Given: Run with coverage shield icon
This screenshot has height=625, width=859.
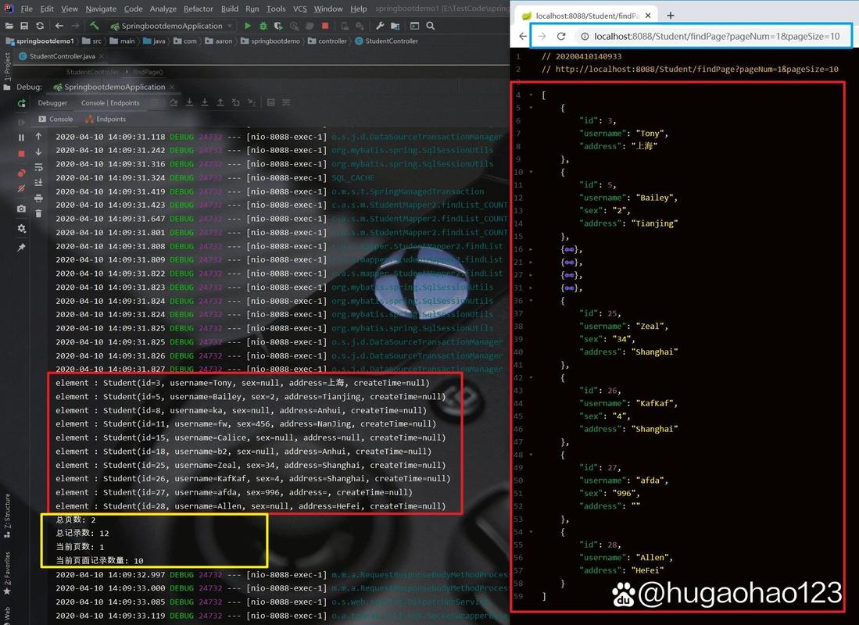Looking at the screenshot, I should 278,26.
